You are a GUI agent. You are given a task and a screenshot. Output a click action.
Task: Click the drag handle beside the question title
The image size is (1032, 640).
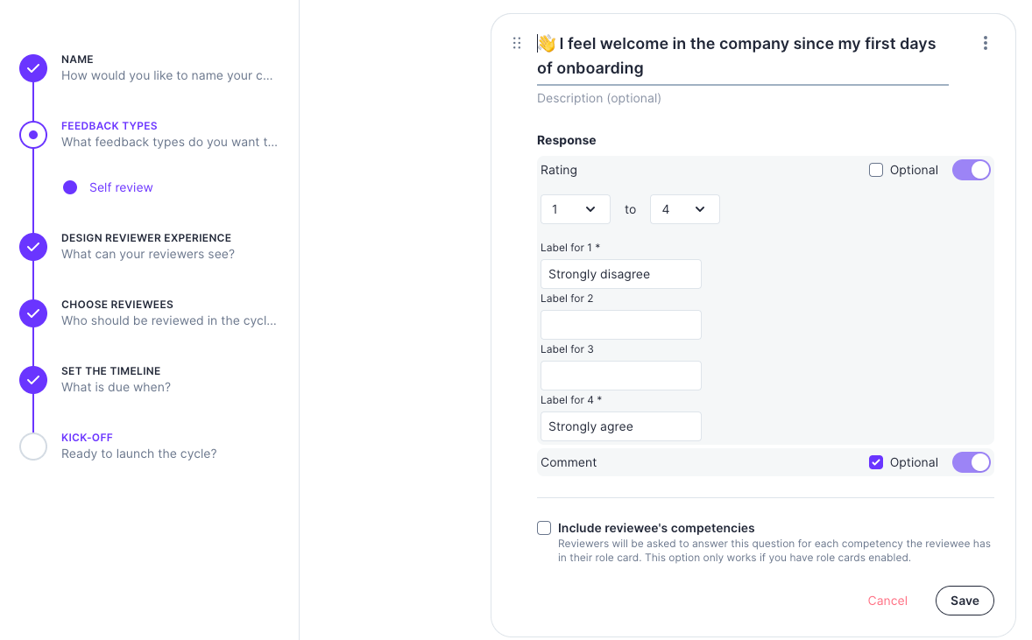tap(517, 43)
